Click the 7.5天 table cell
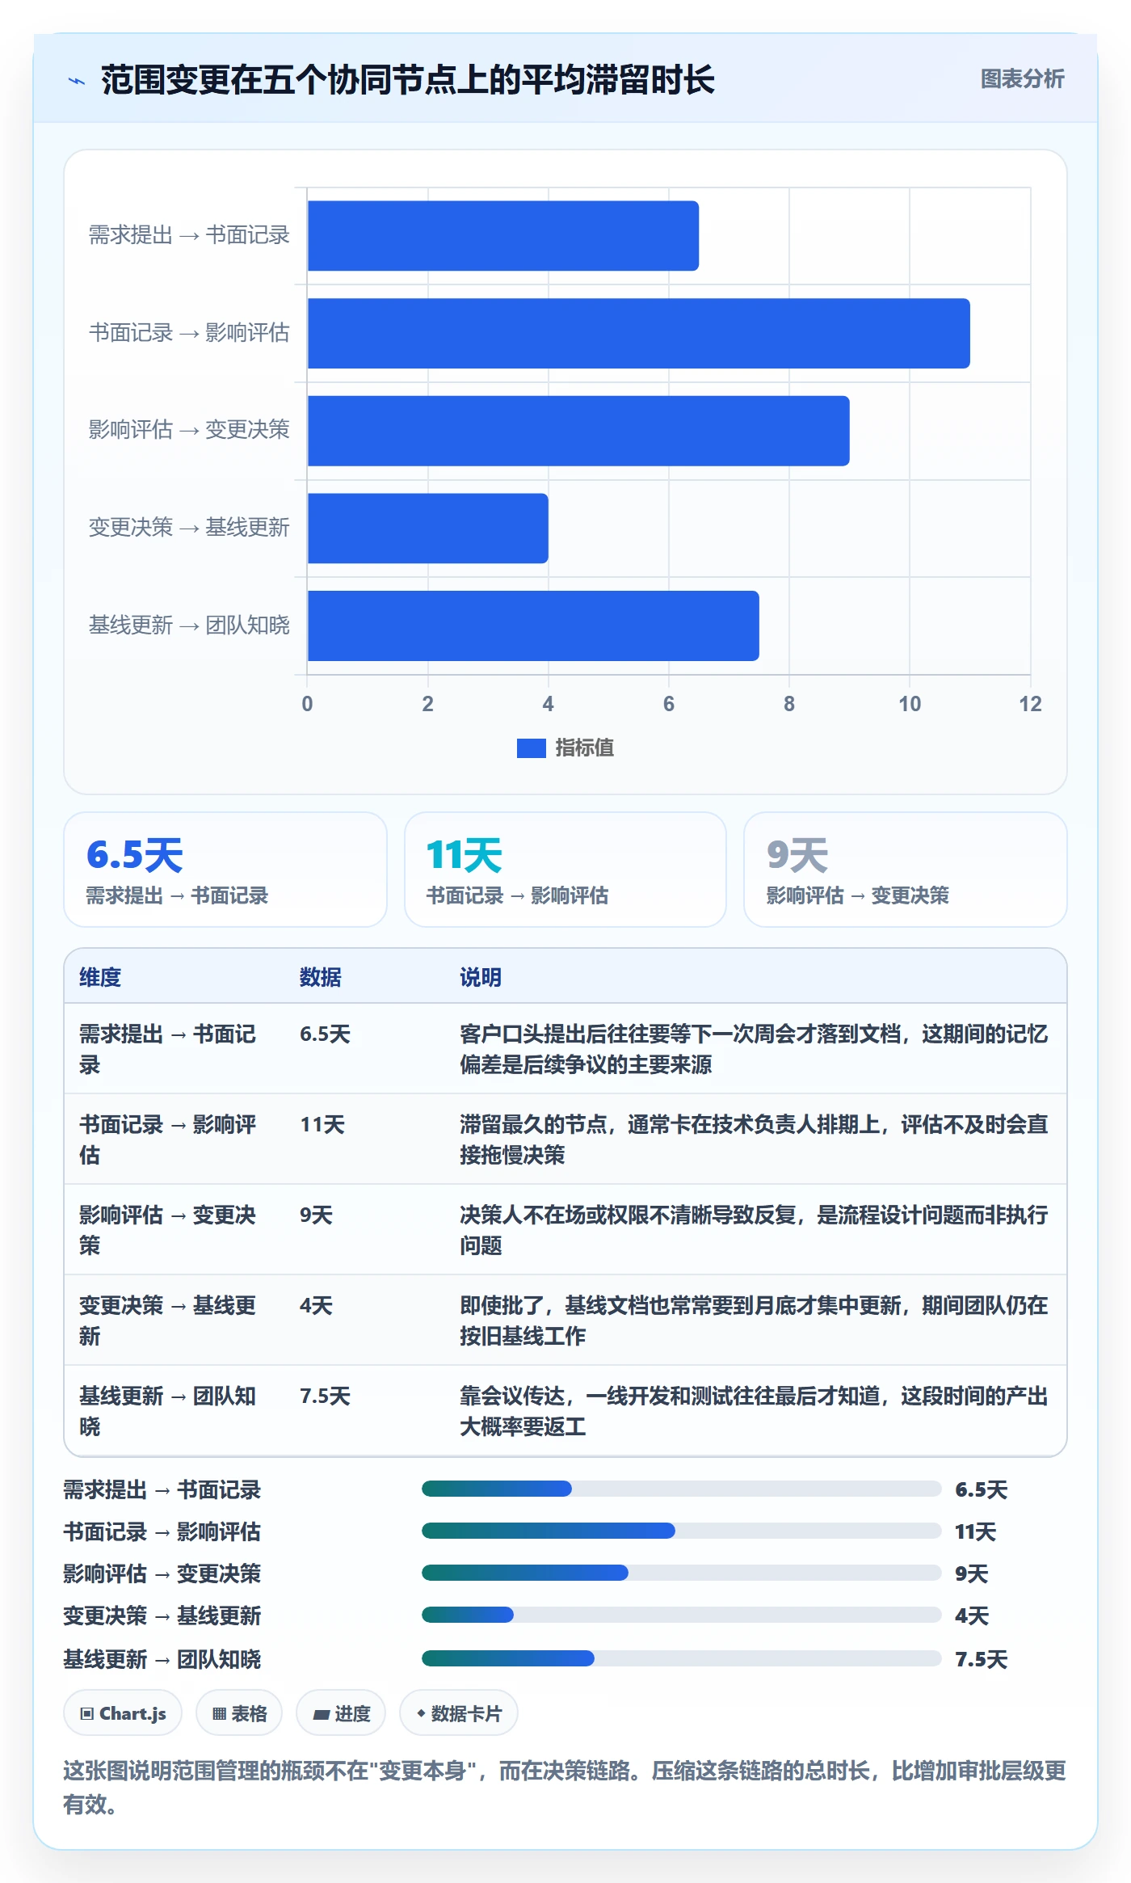The image size is (1131, 1883). coord(326,1396)
